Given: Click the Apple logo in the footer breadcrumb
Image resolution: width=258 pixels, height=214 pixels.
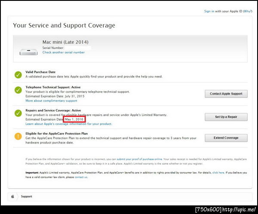Looking at the screenshot, I should 12,196.
